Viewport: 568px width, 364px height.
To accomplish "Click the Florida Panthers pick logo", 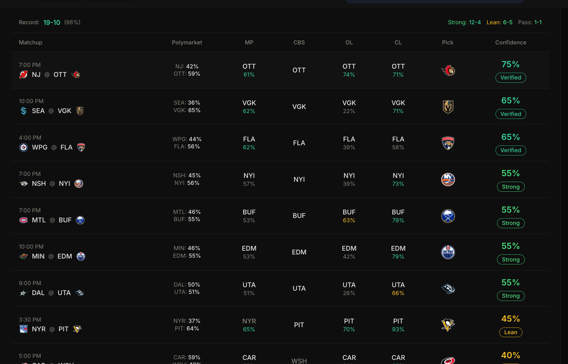I will (x=448, y=143).
